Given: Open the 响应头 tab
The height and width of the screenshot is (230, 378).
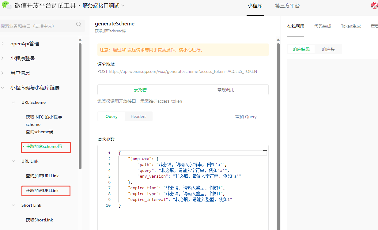Looking at the screenshot, I should tap(328, 49).
